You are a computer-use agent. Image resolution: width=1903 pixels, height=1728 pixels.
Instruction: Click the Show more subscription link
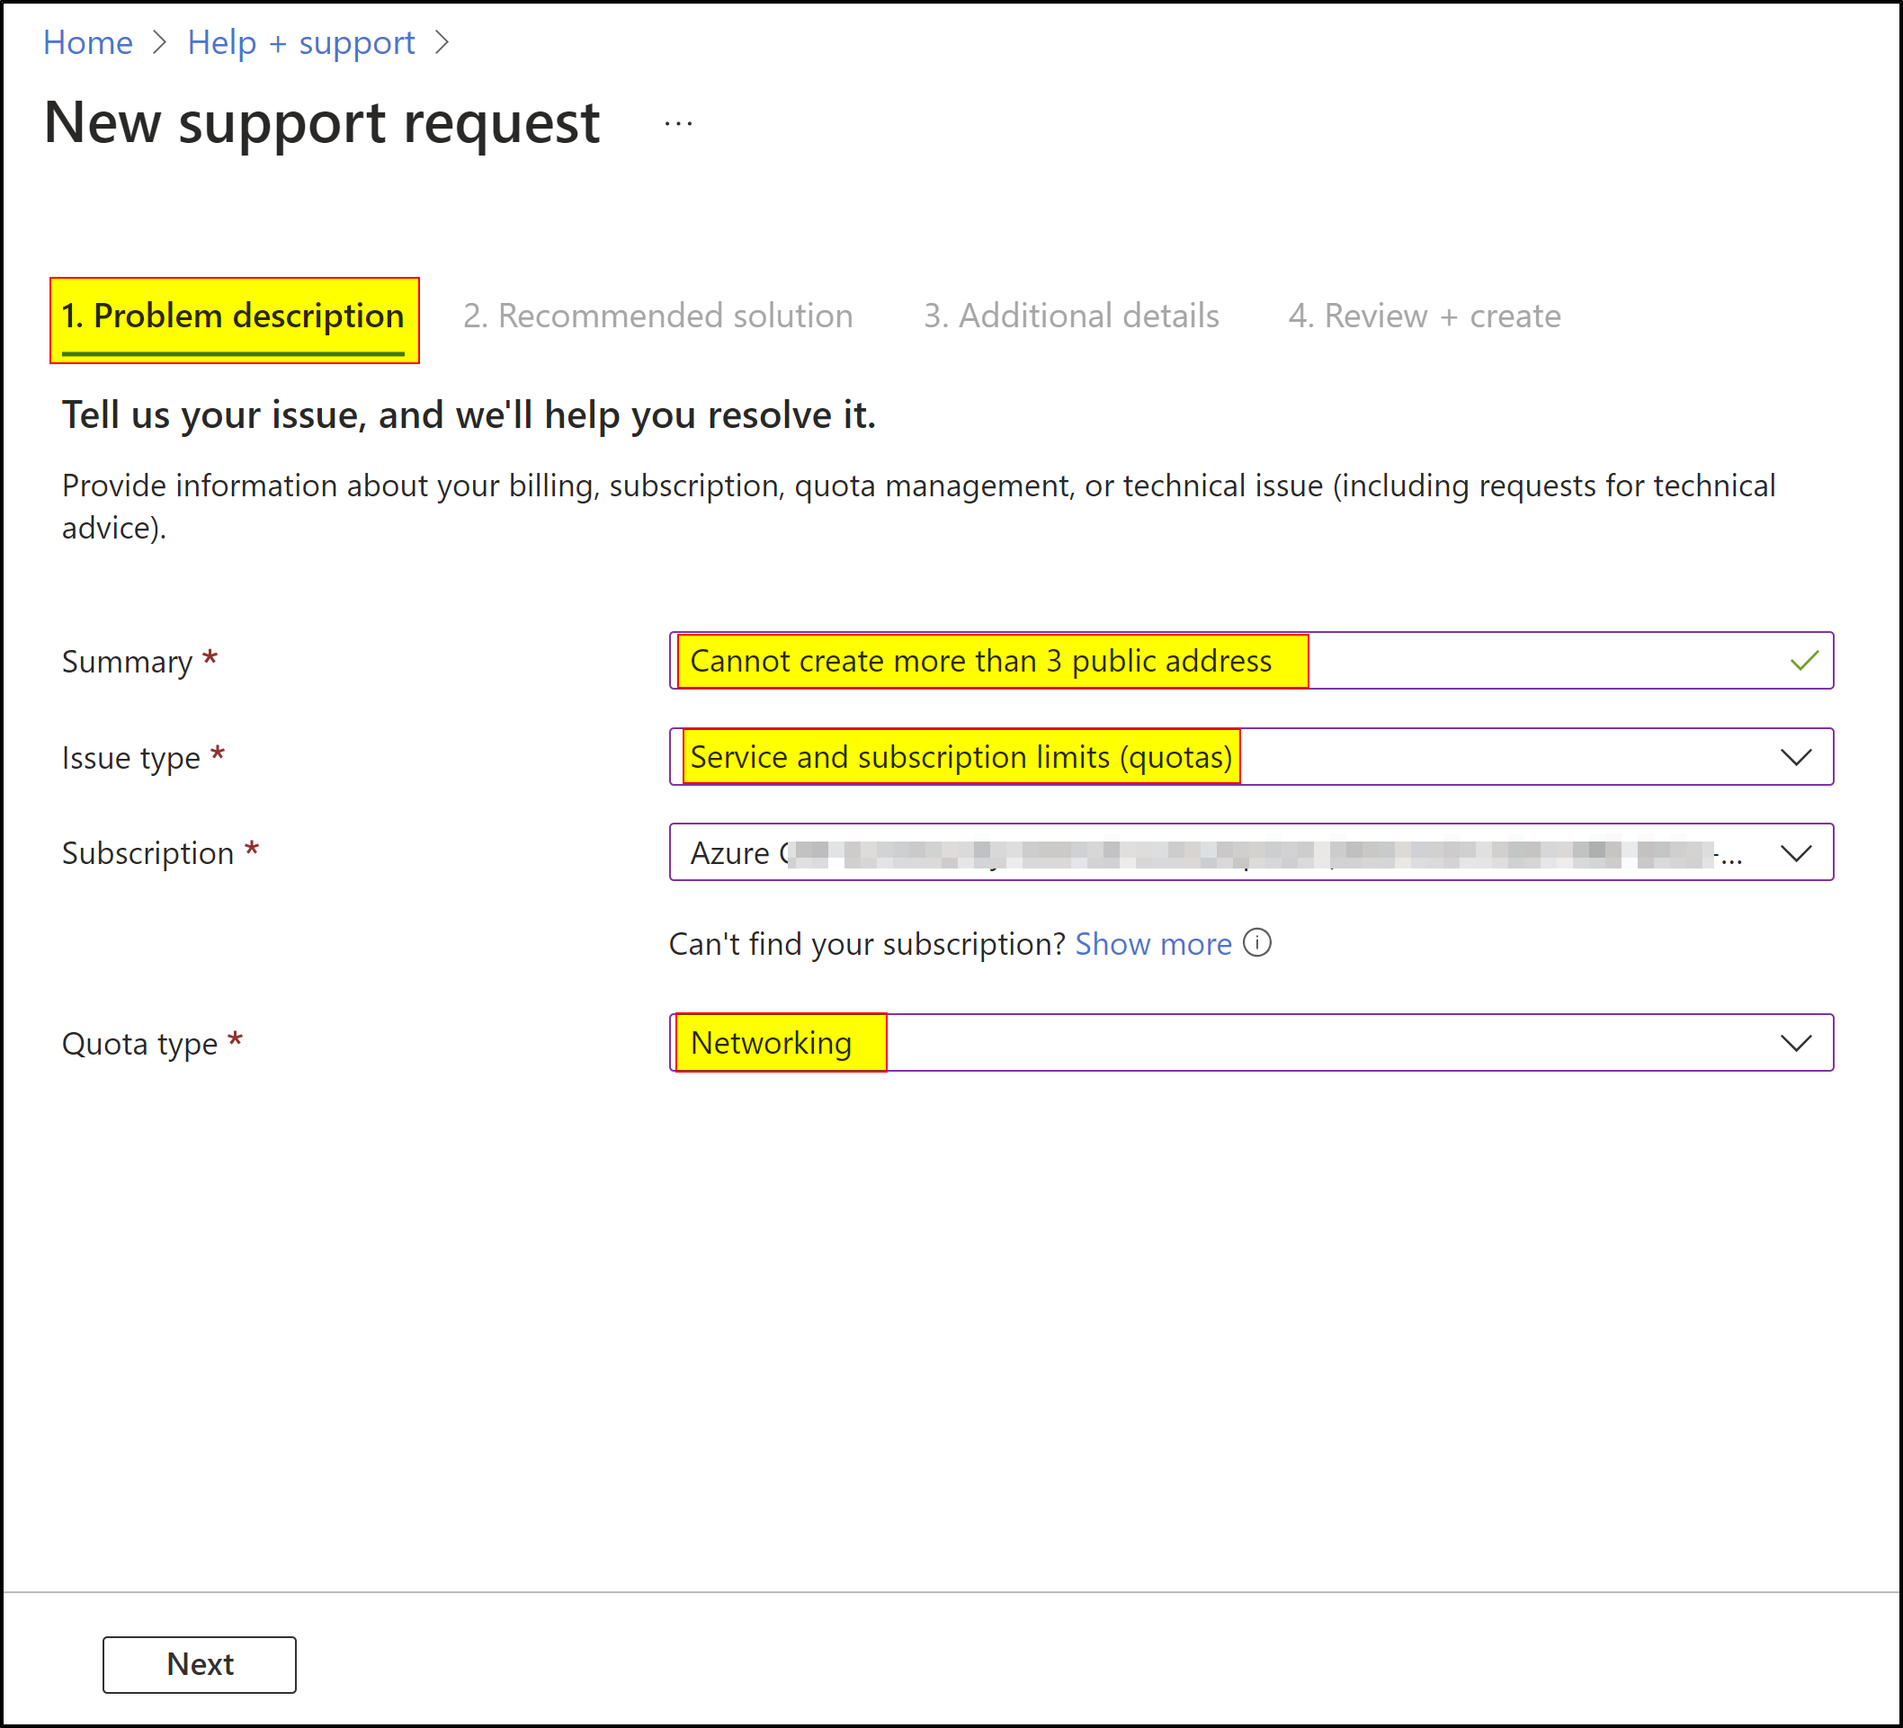[x=1153, y=944]
